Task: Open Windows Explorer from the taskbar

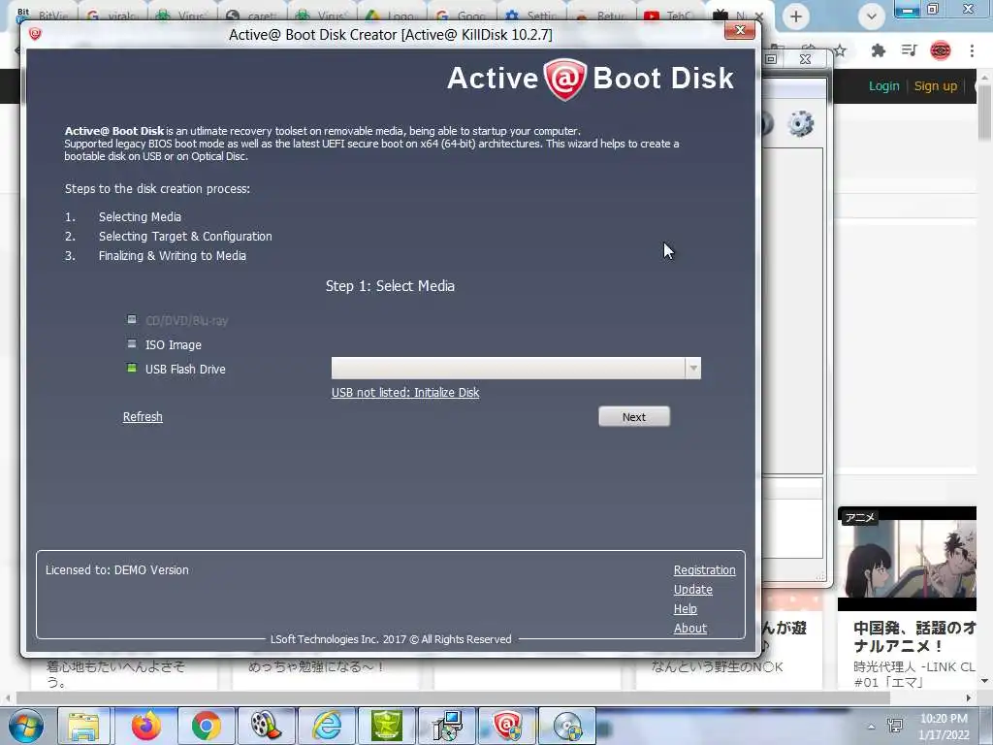Action: (x=83, y=726)
